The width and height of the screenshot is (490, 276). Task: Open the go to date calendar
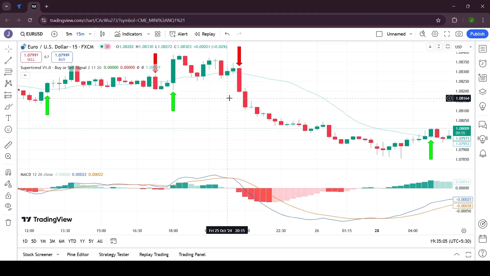pyautogui.click(x=113, y=241)
